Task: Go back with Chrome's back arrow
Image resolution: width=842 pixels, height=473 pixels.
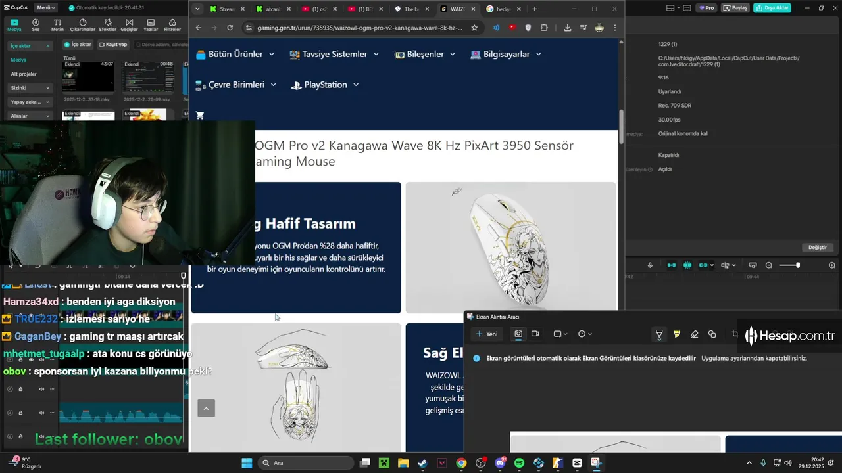Action: click(199, 28)
